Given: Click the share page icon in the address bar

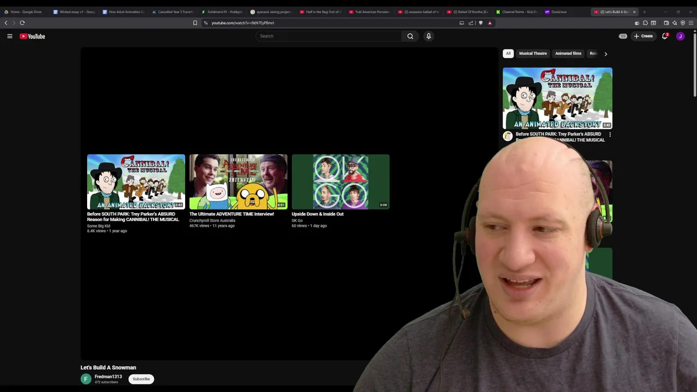Looking at the screenshot, I should coord(471,23).
